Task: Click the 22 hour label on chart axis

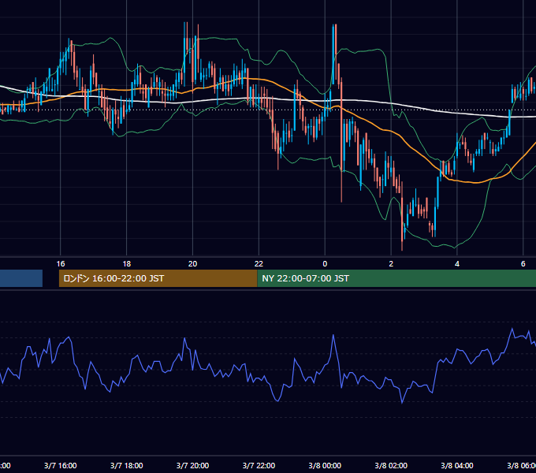Action: 259,263
